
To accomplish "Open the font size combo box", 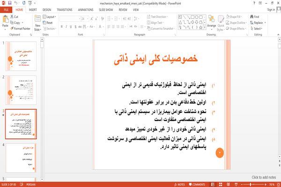I will pyautogui.click(x=85, y=19).
